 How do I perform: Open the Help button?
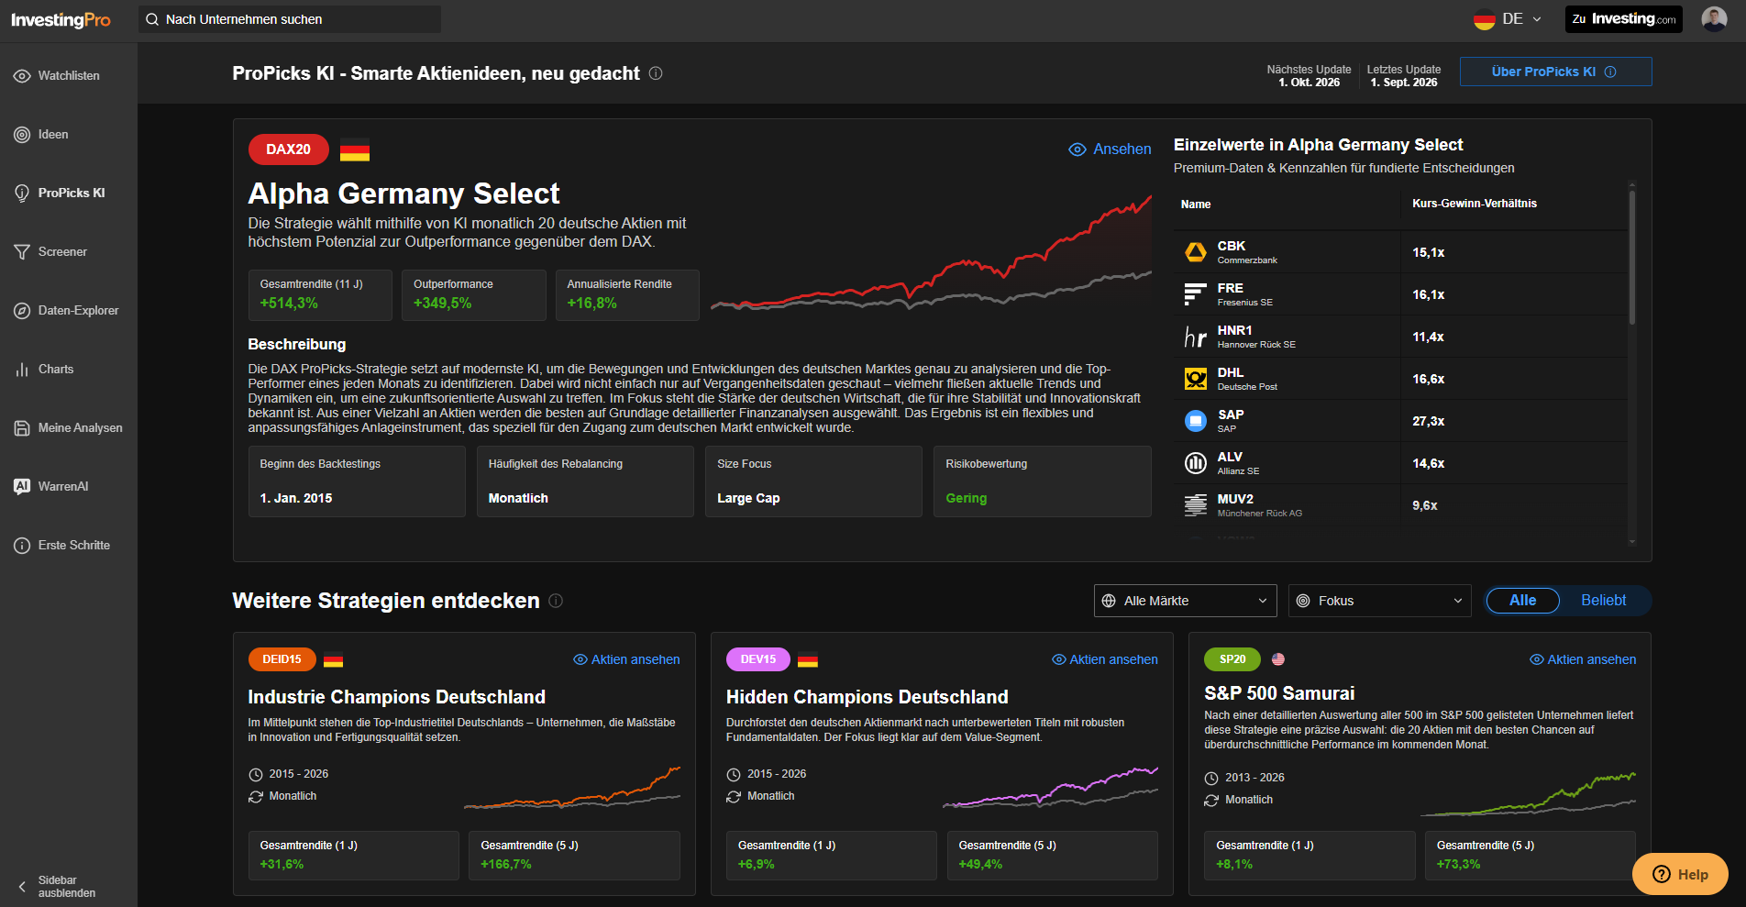point(1680,874)
